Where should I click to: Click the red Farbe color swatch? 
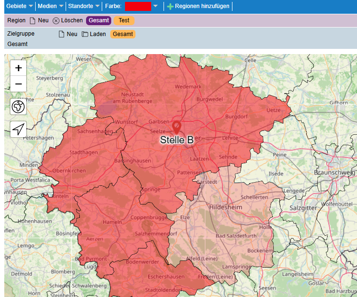click(x=138, y=6)
